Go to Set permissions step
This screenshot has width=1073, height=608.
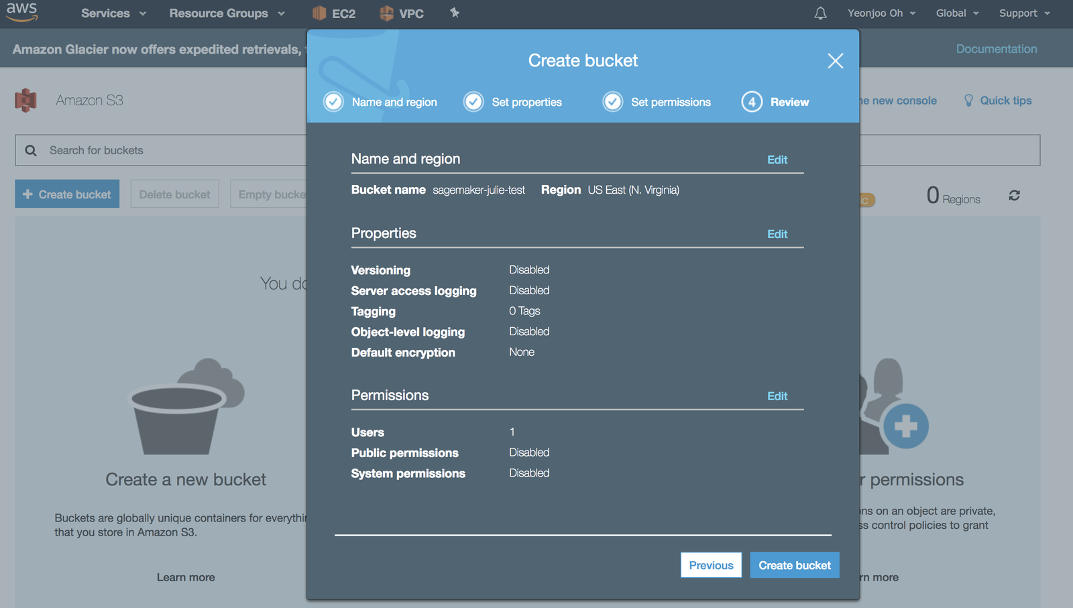point(657,102)
